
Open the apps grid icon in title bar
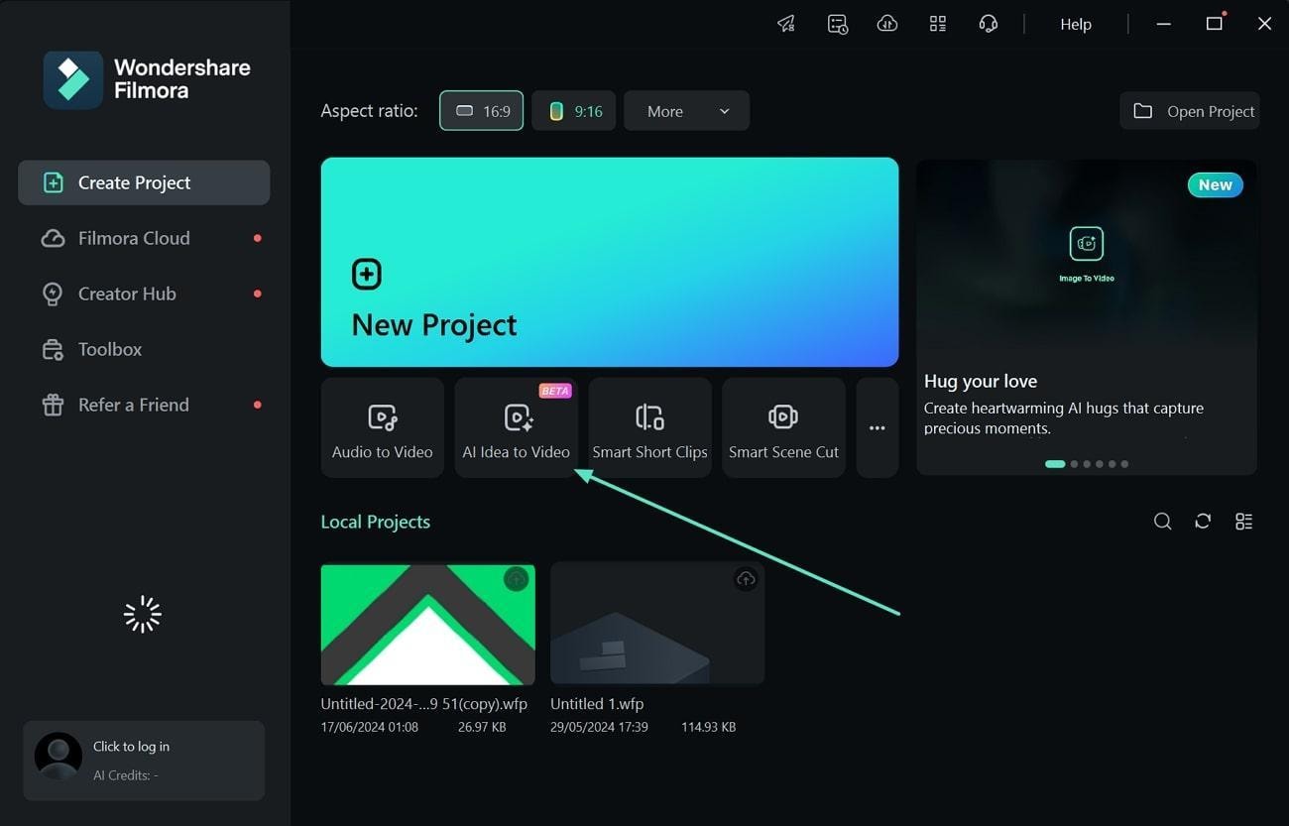(937, 24)
